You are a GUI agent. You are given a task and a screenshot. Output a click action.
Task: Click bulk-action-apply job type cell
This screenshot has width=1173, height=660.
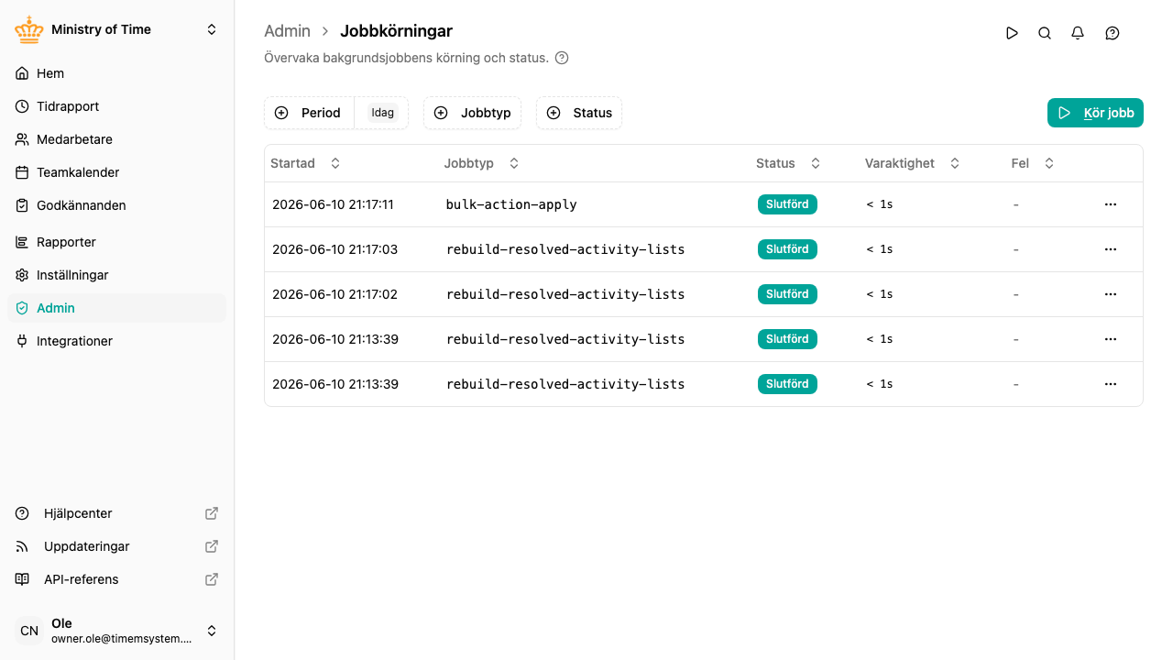511,204
